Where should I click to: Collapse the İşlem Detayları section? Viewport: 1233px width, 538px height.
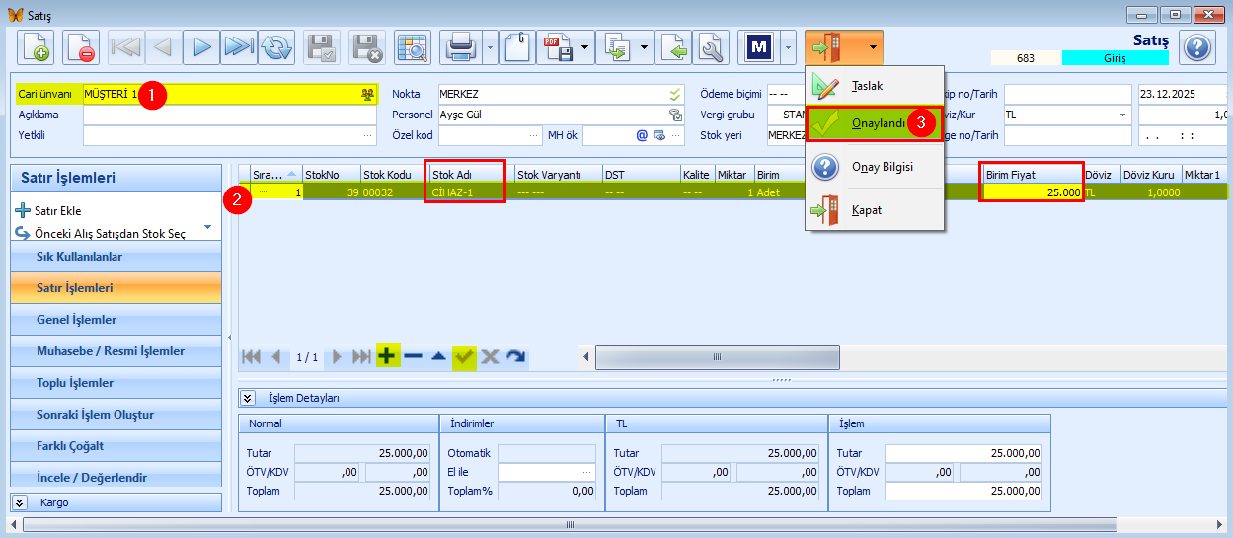(249, 398)
